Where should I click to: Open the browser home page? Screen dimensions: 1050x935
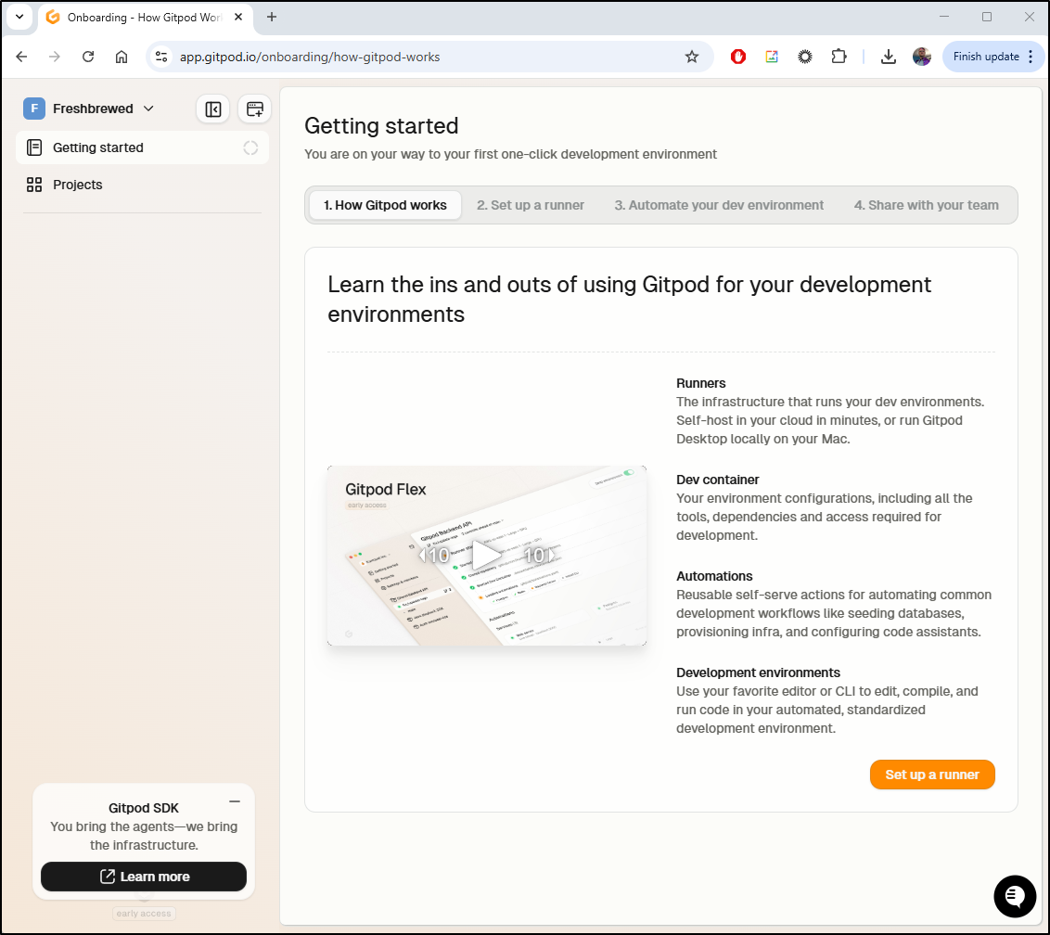pyautogui.click(x=122, y=57)
